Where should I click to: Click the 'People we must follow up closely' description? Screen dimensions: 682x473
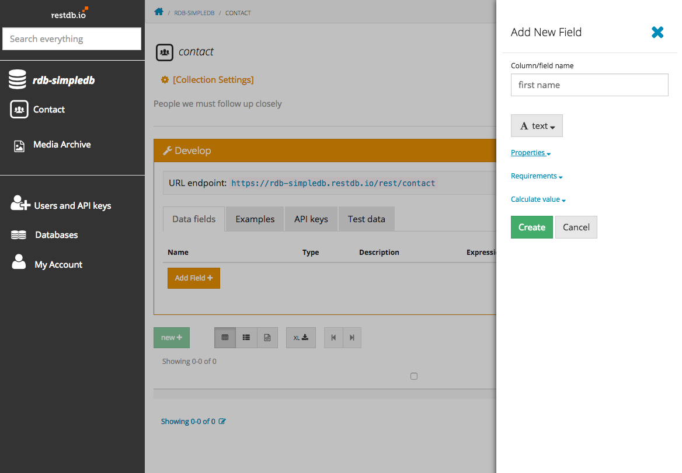click(218, 104)
